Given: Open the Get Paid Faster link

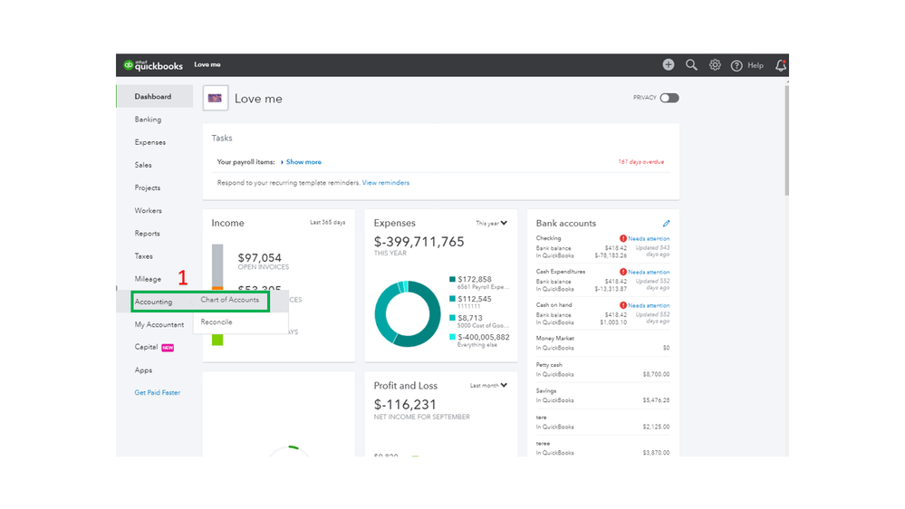Looking at the screenshot, I should [157, 392].
